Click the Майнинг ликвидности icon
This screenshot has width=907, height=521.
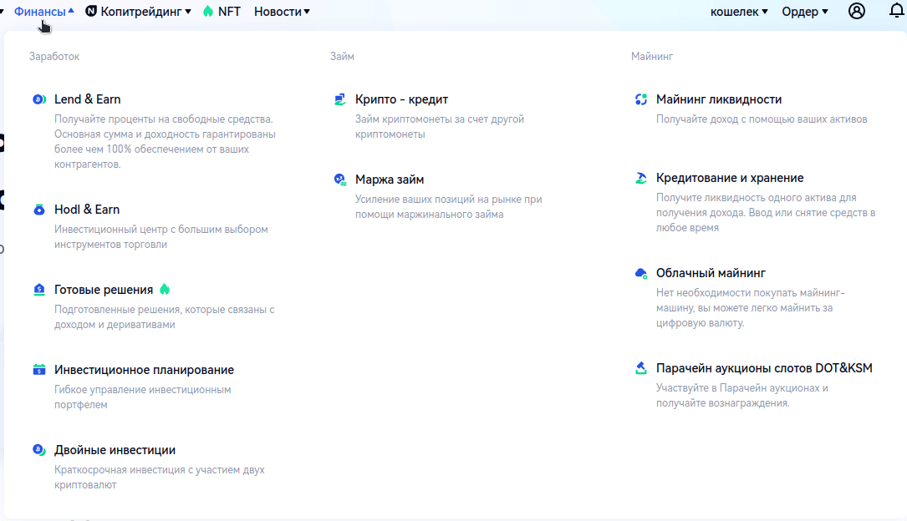pyautogui.click(x=641, y=100)
